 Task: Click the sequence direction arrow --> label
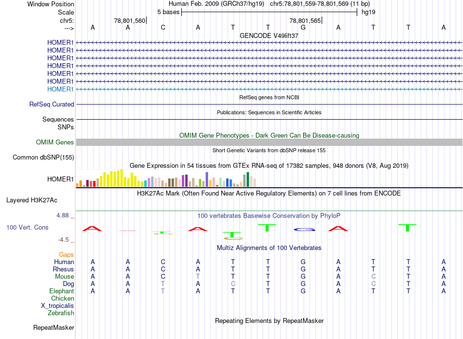point(69,29)
